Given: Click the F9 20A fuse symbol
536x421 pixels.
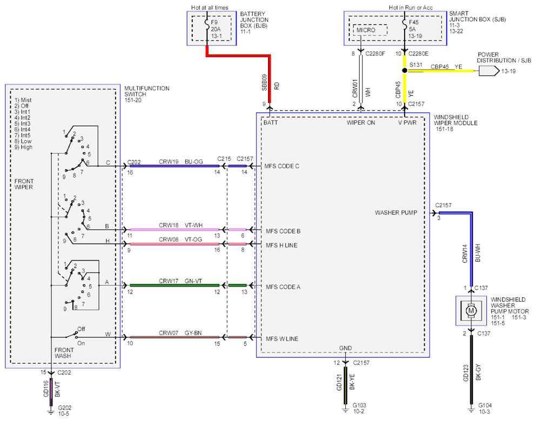Looking at the screenshot, I should pos(207,23).
